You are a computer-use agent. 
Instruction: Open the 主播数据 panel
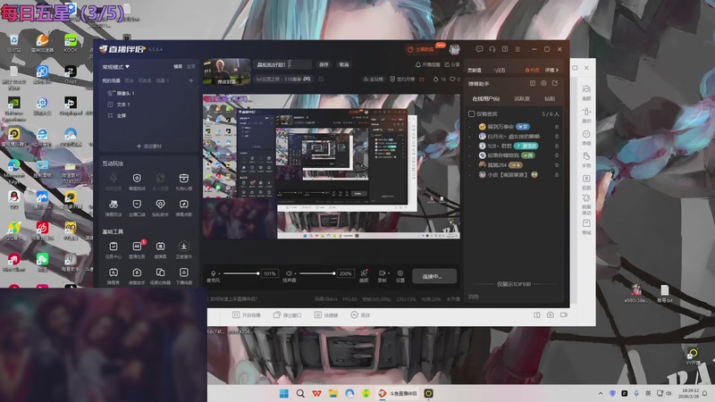point(420,49)
